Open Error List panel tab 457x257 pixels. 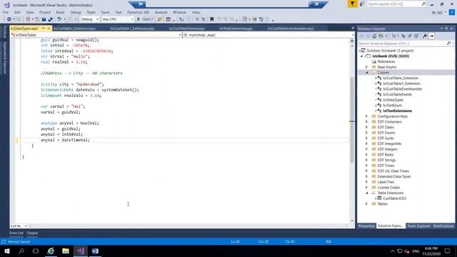point(16,233)
